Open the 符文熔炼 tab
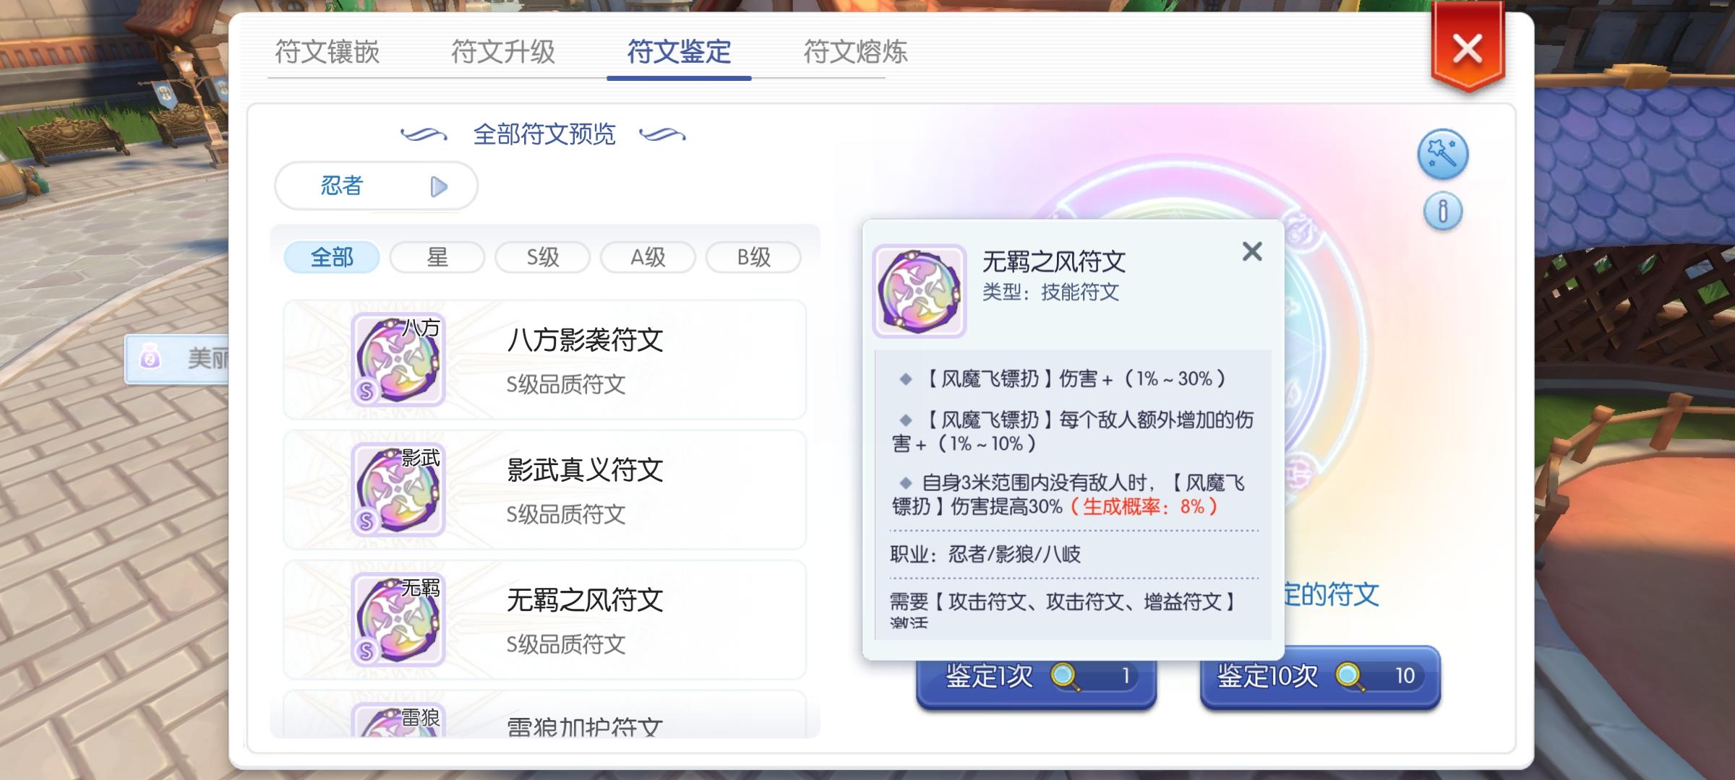Screen dimensions: 1735x780 pyautogui.click(x=856, y=52)
